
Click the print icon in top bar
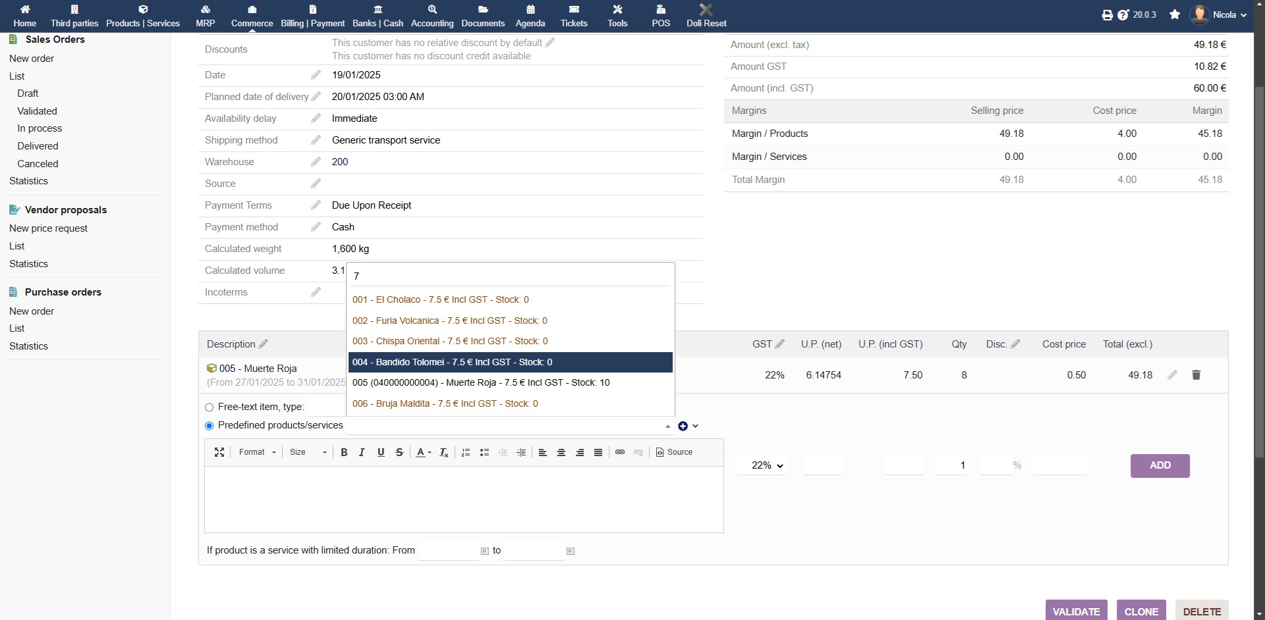click(x=1107, y=15)
